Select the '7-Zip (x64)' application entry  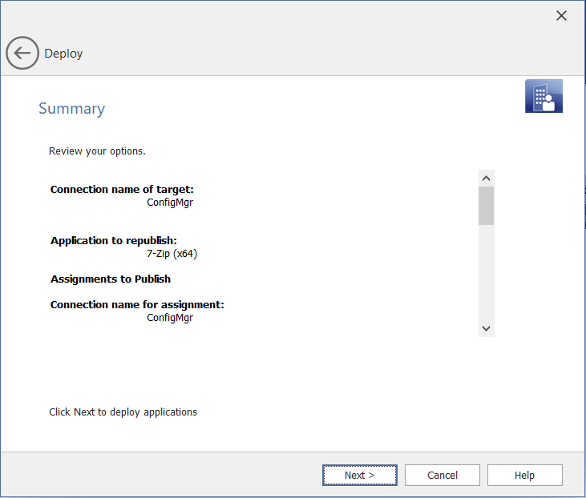coord(172,254)
